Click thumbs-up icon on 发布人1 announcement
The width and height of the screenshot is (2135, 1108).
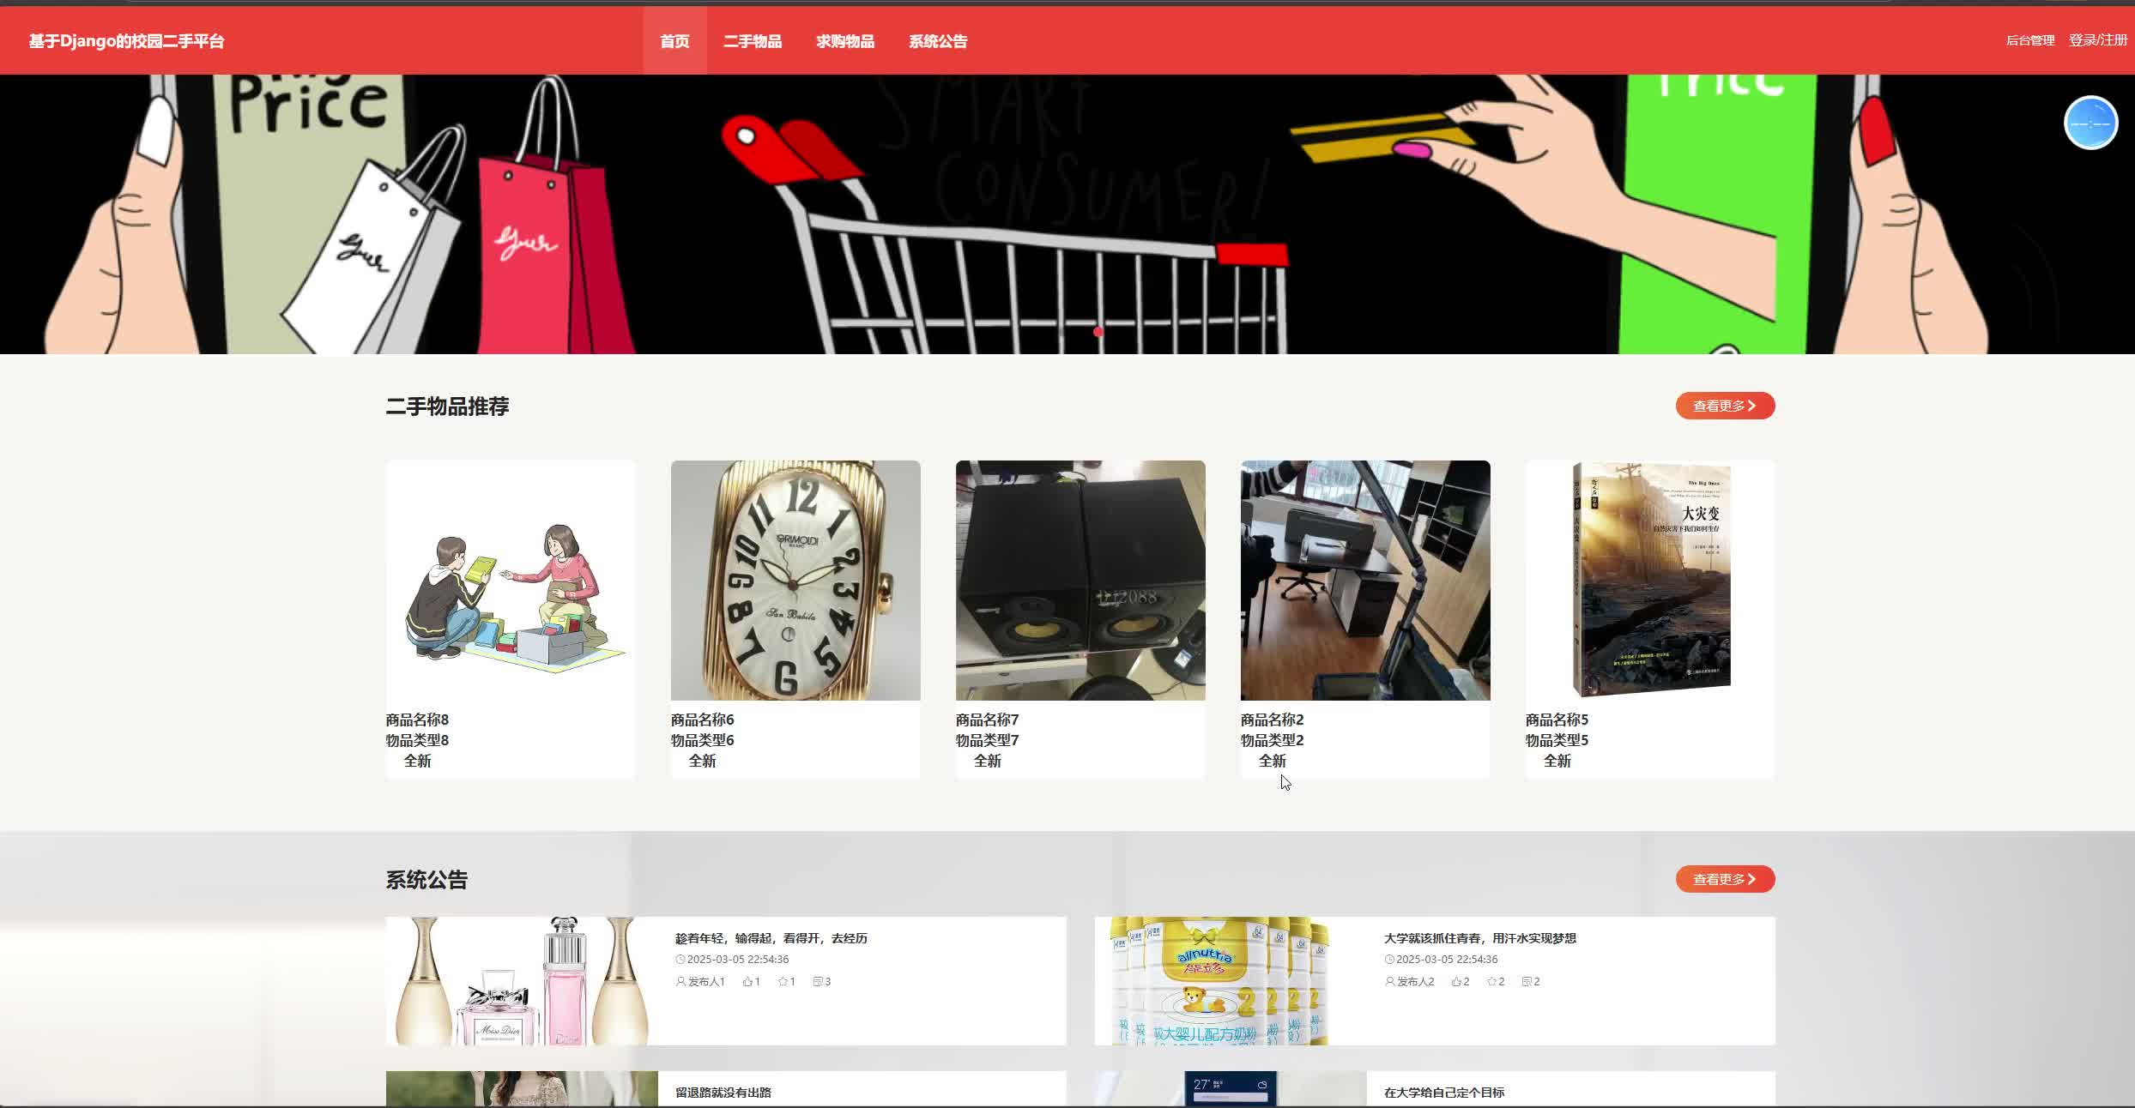747,981
